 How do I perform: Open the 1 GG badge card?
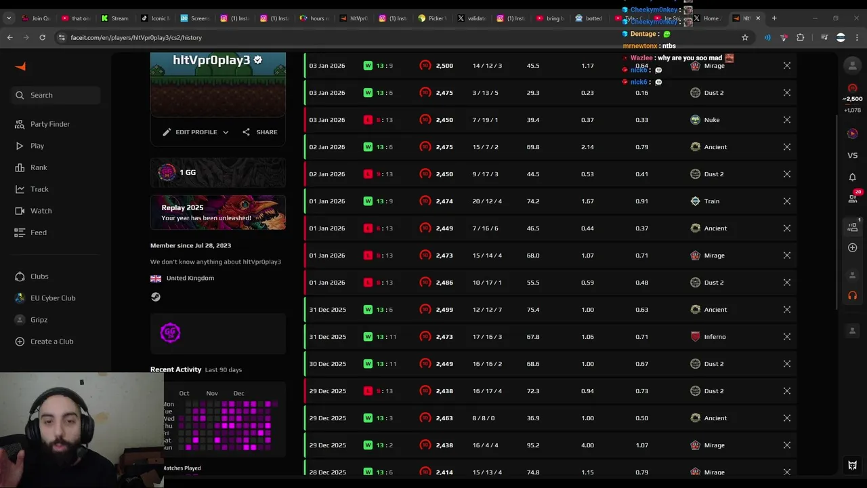[218, 173]
